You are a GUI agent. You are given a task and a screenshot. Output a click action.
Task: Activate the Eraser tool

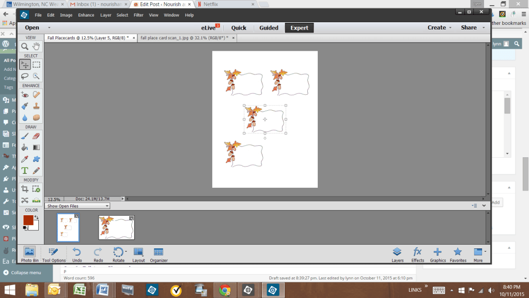(x=36, y=136)
